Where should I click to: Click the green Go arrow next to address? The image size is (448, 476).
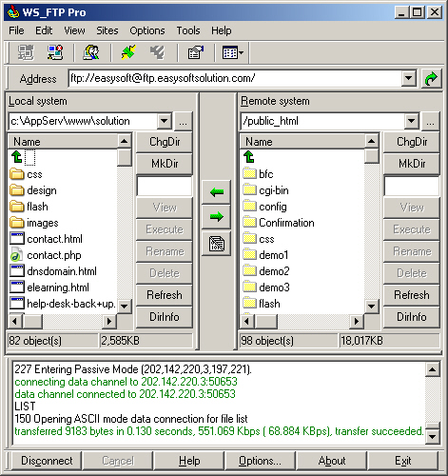tap(431, 78)
